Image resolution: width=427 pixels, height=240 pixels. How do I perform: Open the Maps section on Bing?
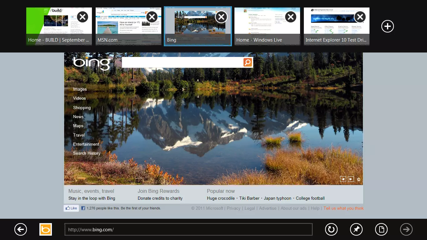click(78, 126)
